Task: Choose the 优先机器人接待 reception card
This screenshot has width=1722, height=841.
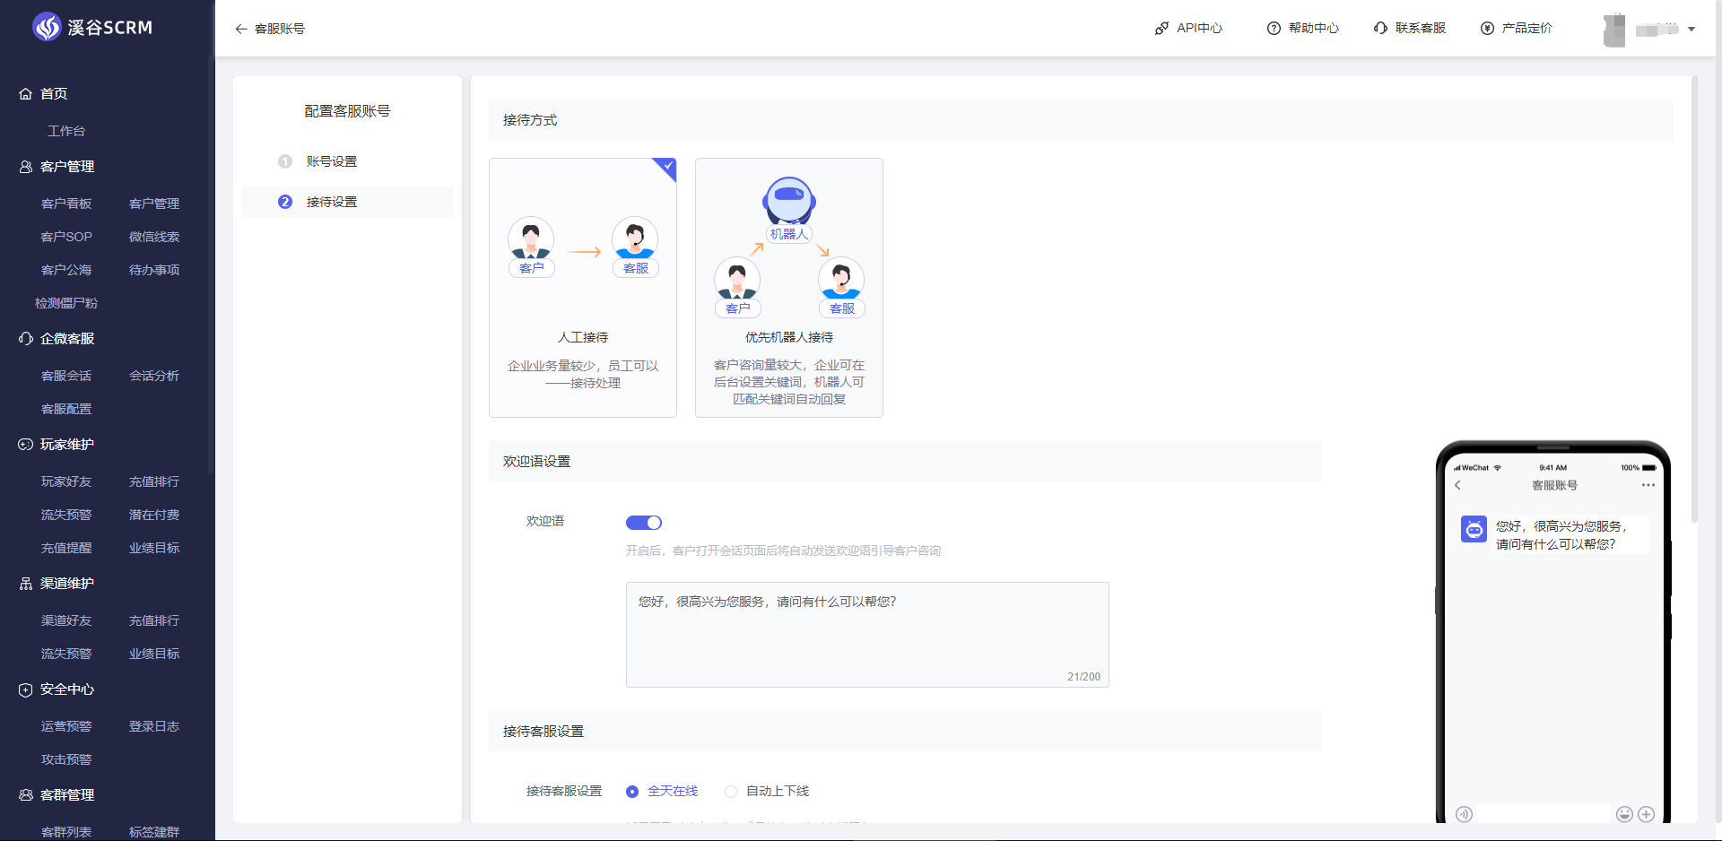Action: [x=788, y=288]
